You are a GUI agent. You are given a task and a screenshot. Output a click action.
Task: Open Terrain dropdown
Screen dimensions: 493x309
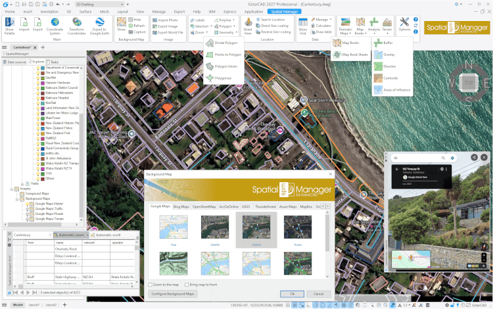tap(387, 26)
